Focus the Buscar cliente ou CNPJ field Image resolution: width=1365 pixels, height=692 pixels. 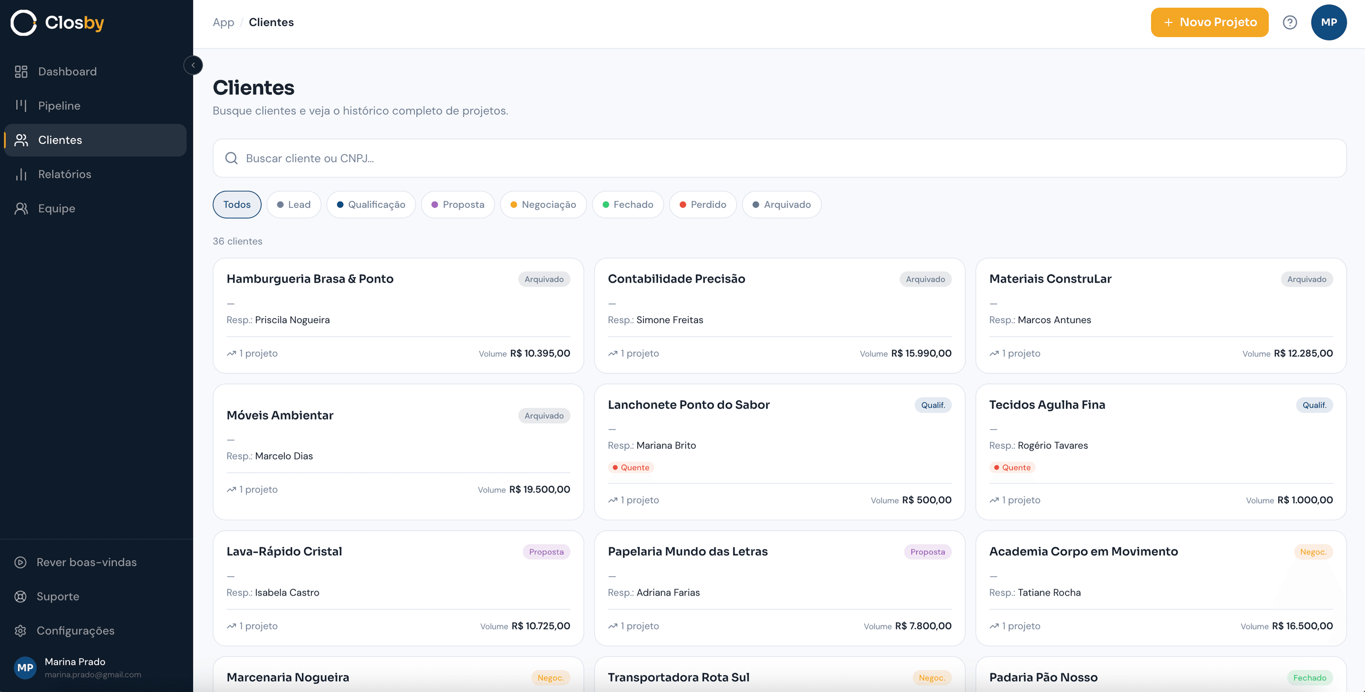coord(780,158)
